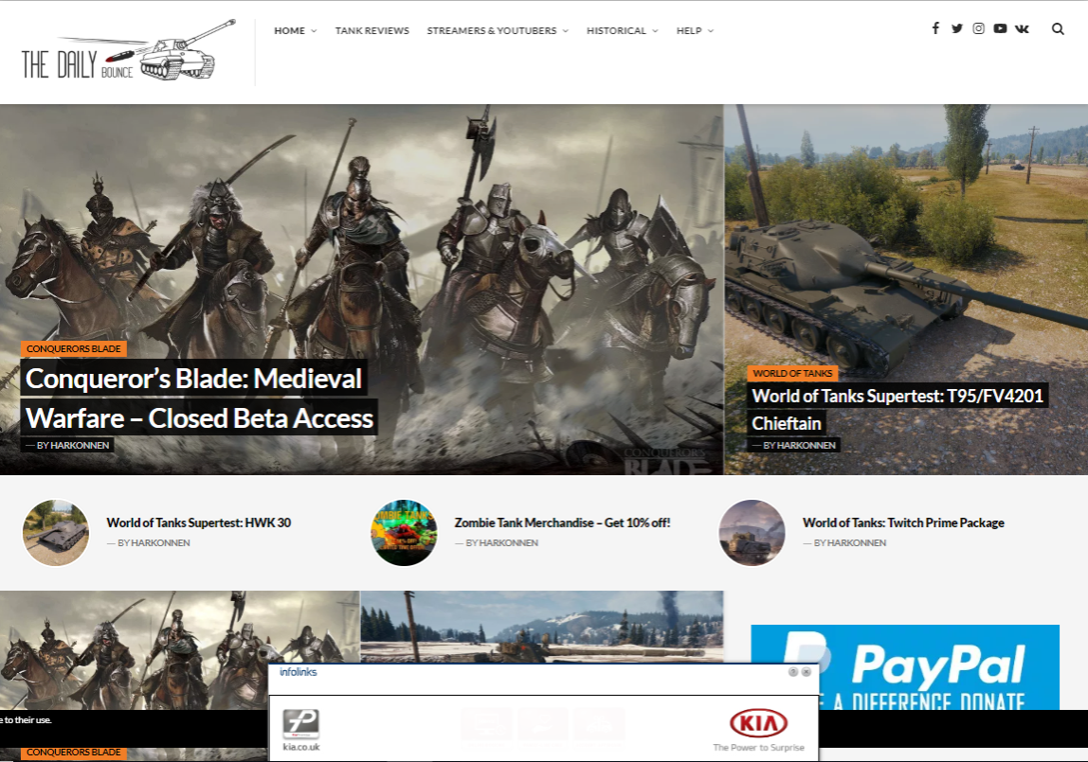The width and height of the screenshot is (1088, 762).
Task: Click author Harkonnen under HWK 30
Action: pyautogui.click(x=160, y=543)
